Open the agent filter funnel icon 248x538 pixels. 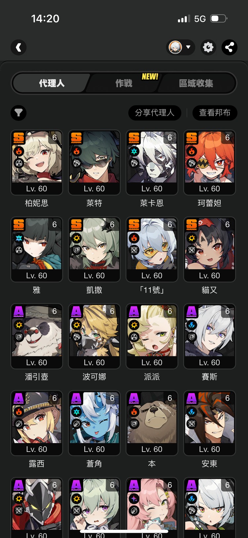click(x=19, y=113)
